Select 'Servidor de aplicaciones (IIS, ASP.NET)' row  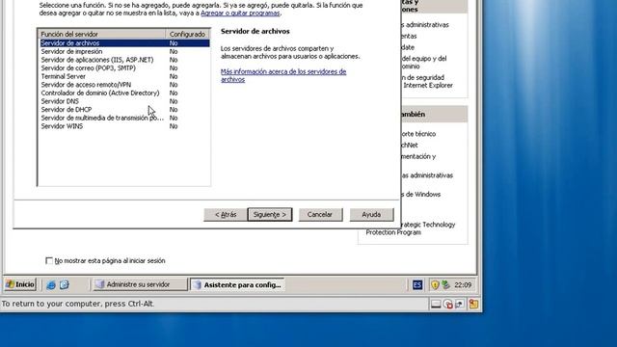[124, 60]
